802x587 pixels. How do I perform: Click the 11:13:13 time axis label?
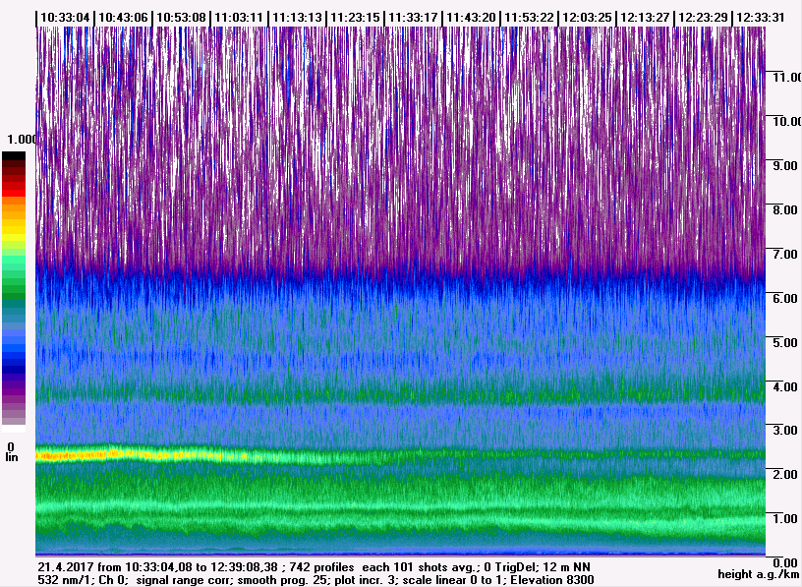(297, 18)
